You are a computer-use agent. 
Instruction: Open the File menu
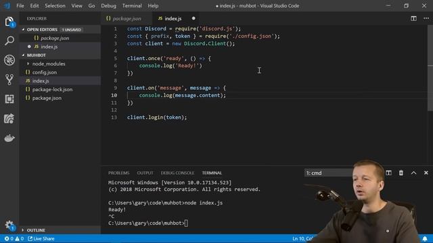click(20, 5)
